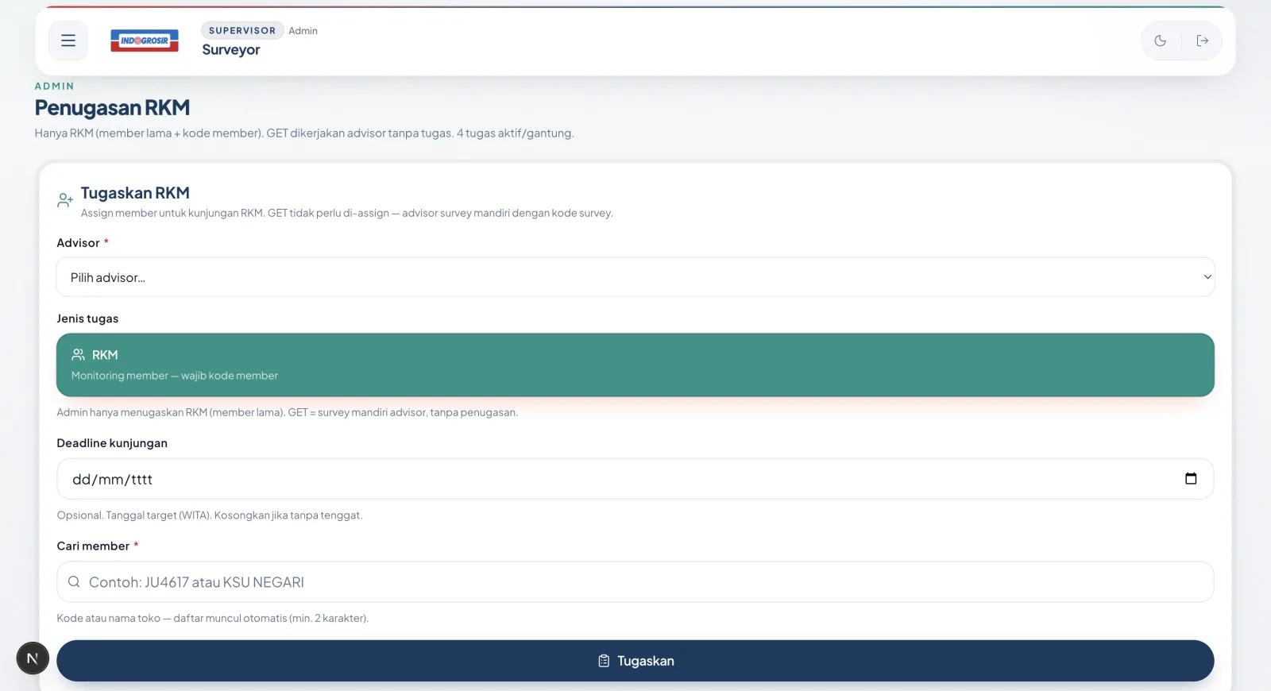Click the 'Kode atau nama toko' hint text
1271x691 pixels.
point(213,618)
